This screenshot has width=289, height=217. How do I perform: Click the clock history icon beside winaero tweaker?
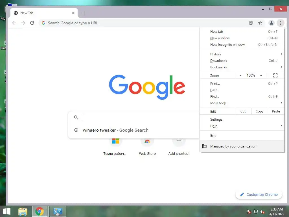click(x=76, y=130)
